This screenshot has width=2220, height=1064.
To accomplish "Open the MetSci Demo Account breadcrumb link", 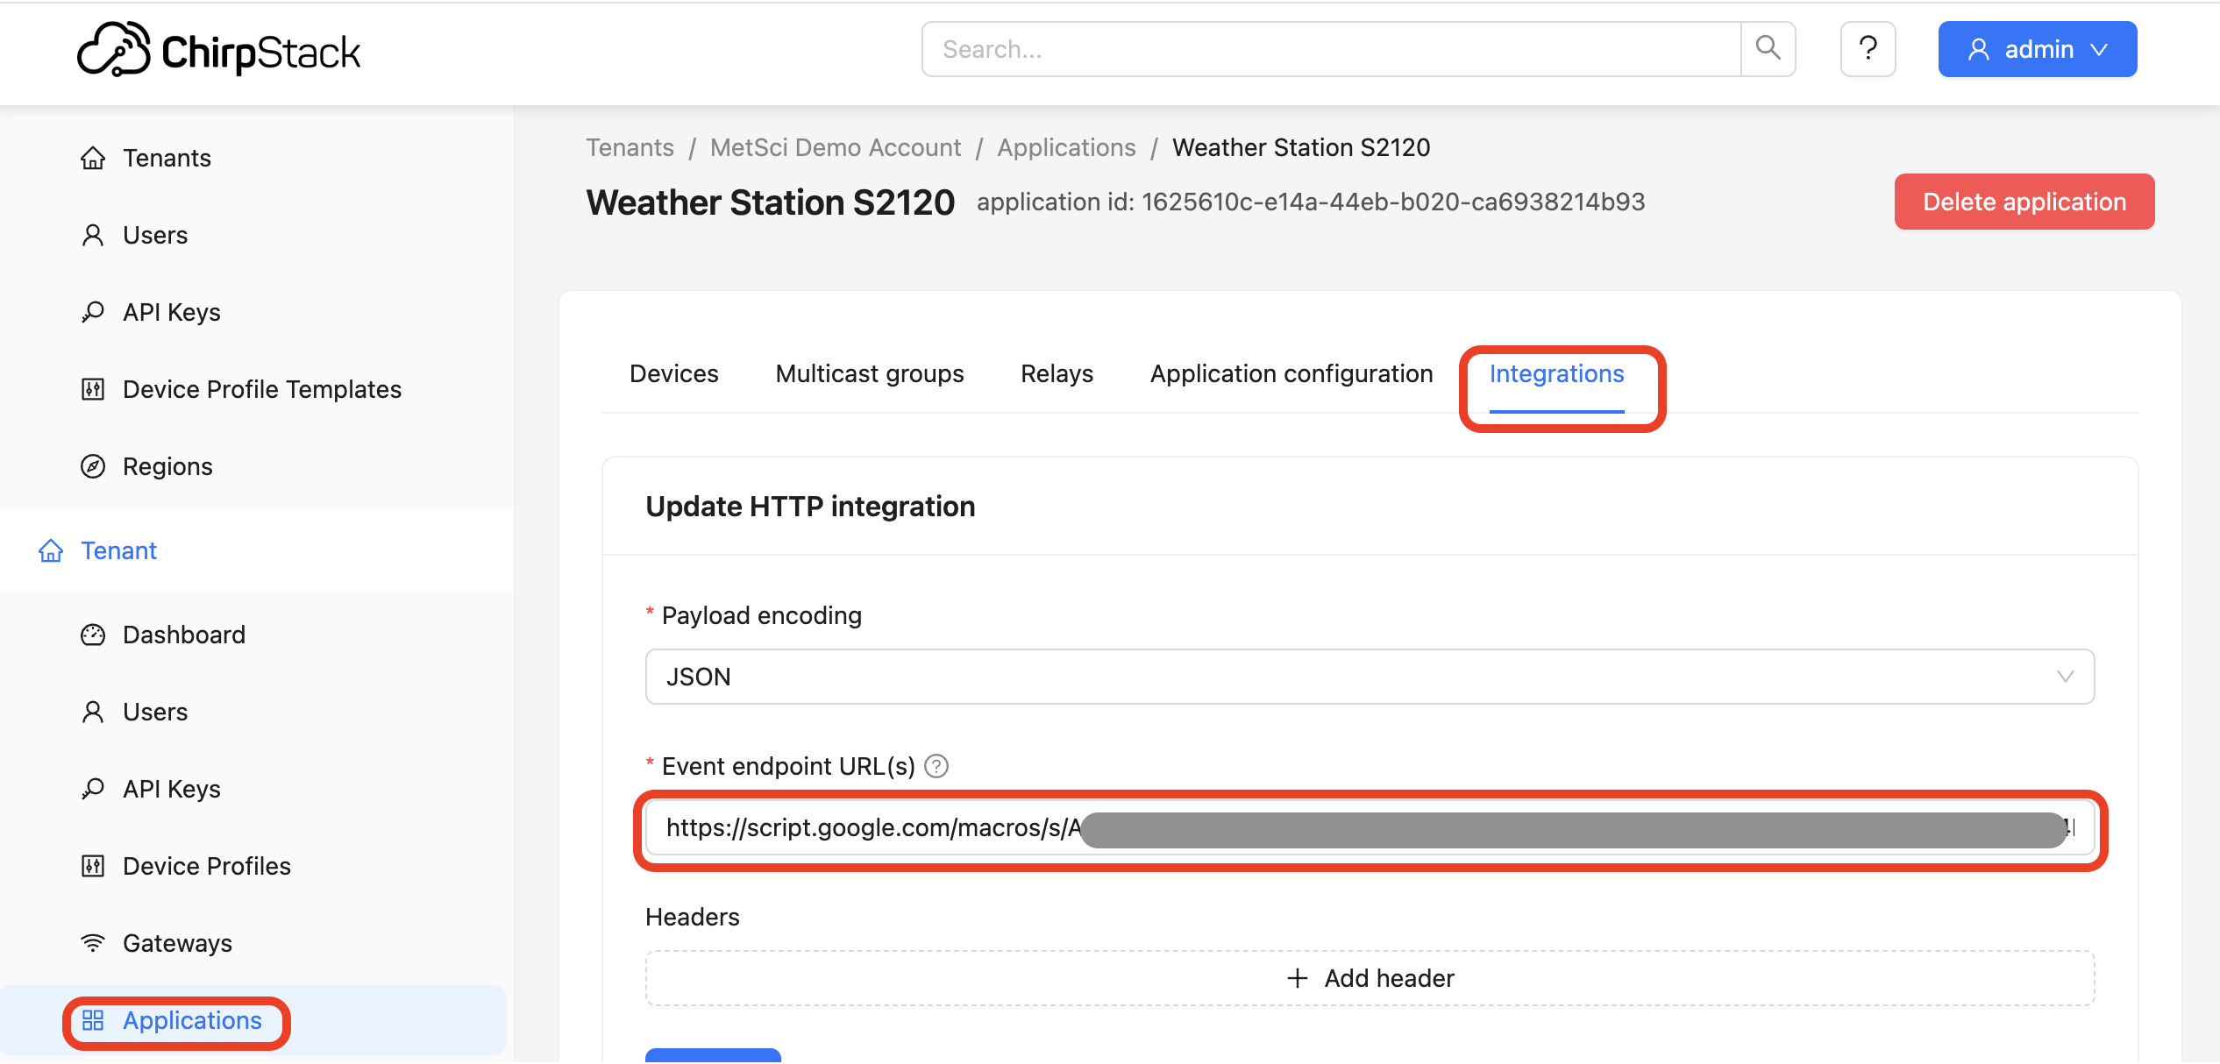I will tap(835, 147).
